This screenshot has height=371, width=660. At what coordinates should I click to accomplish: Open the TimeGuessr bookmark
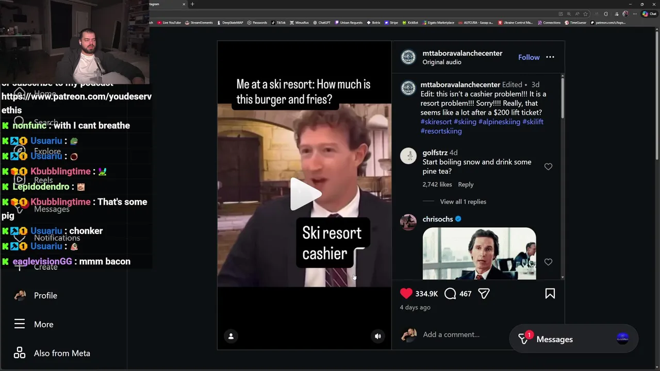tap(575, 23)
